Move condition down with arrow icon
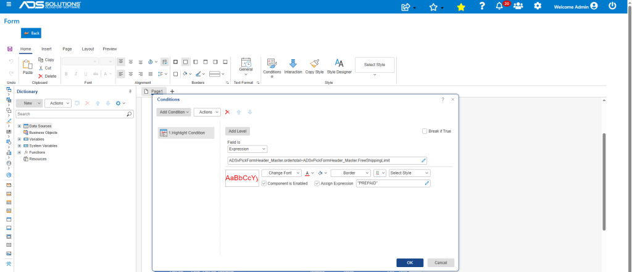The height and width of the screenshot is (272, 632). click(x=250, y=112)
